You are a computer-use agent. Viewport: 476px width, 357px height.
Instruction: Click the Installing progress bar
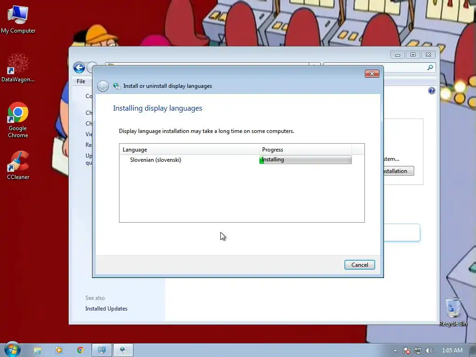[x=305, y=160]
